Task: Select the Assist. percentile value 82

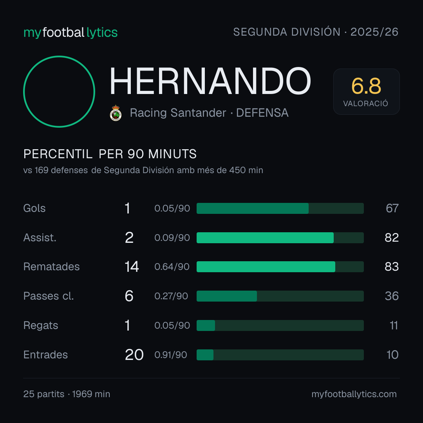Action: (392, 238)
